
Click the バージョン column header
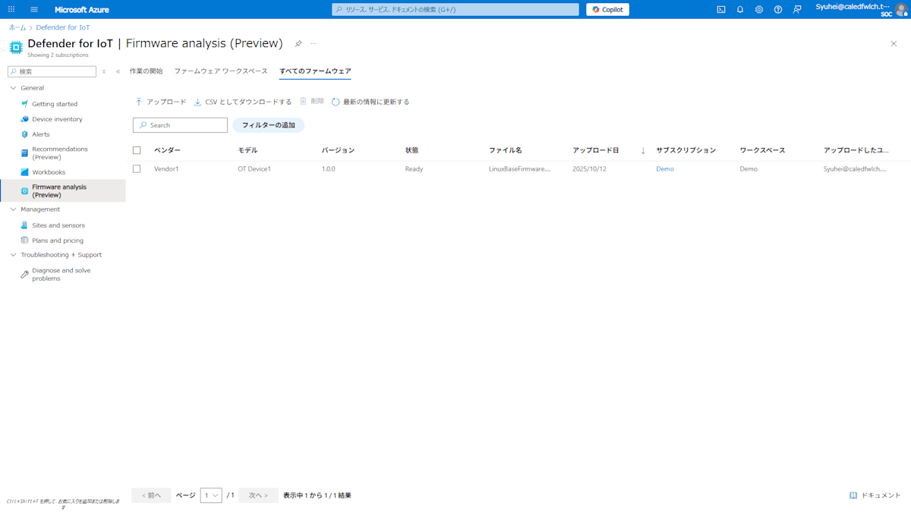pyautogui.click(x=338, y=150)
